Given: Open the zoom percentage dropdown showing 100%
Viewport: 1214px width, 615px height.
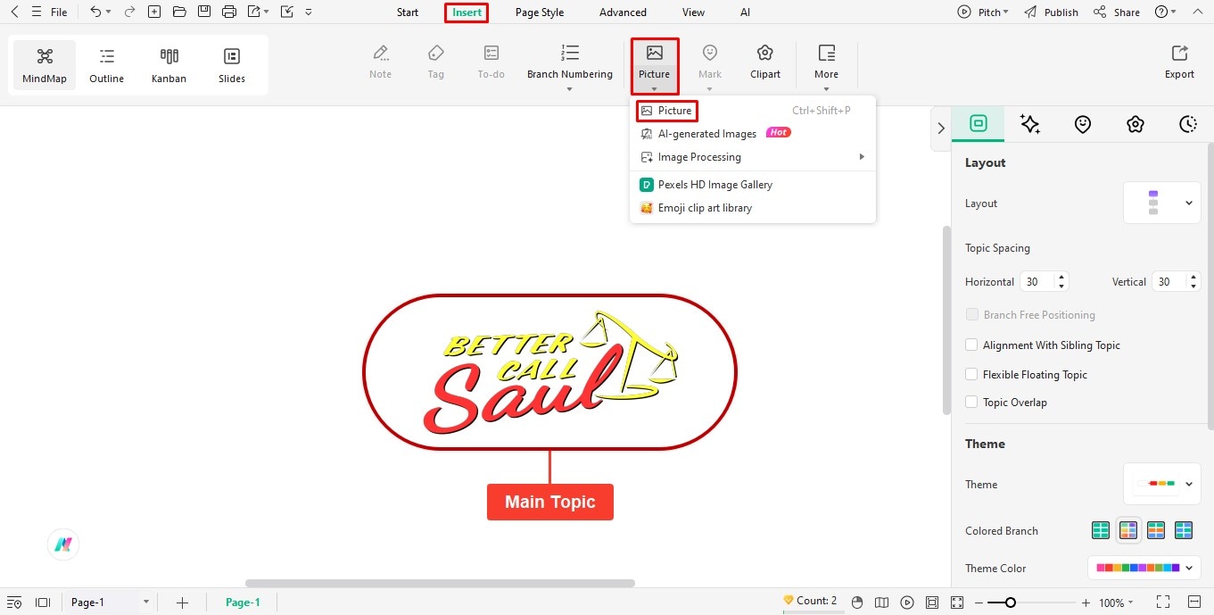Looking at the screenshot, I should pos(1116,603).
